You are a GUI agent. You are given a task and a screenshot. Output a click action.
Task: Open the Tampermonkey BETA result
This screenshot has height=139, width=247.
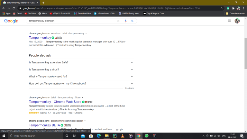44,125
